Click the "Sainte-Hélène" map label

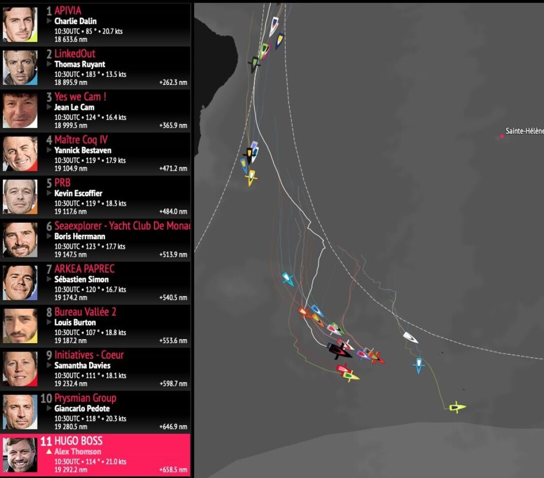coord(524,131)
